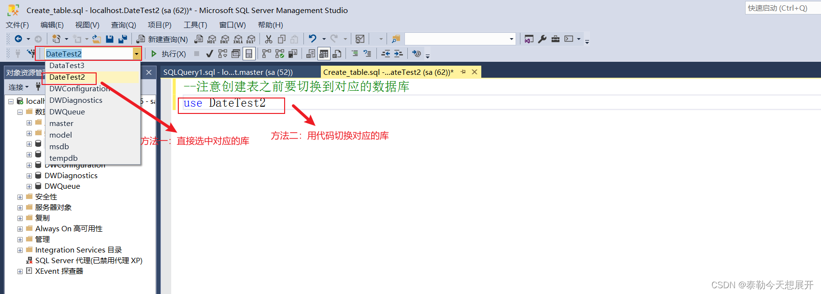The width and height of the screenshot is (821, 294).
Task: Toggle Include Live Query Statistics
Action: tap(279, 54)
